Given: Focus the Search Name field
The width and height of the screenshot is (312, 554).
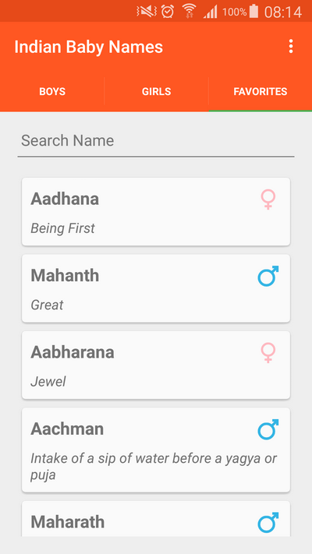Looking at the screenshot, I should (156, 141).
